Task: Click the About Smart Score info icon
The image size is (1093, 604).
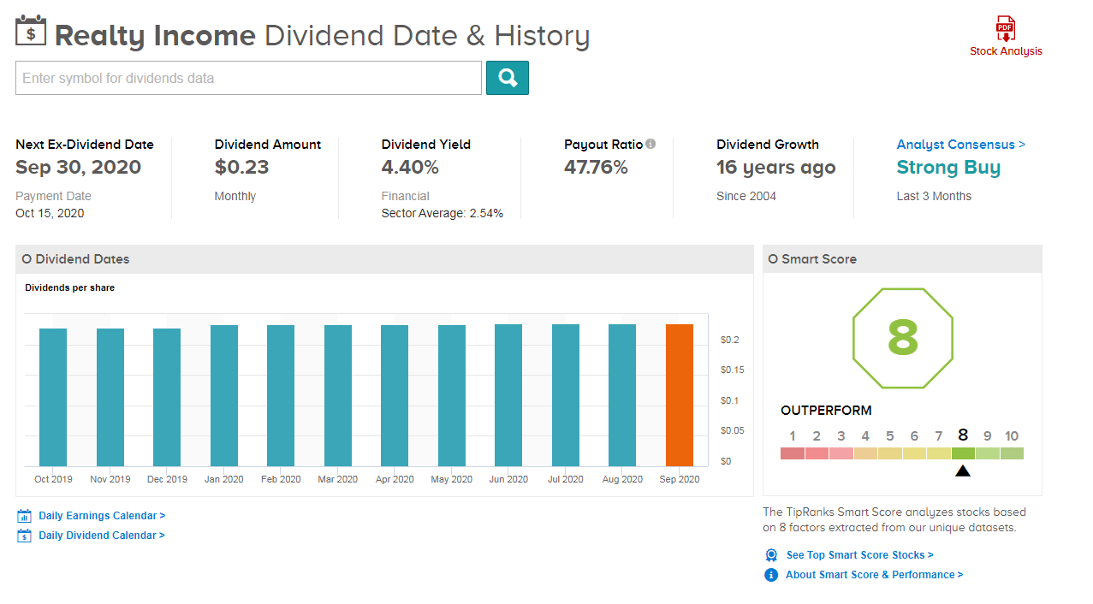Action: tap(771, 575)
